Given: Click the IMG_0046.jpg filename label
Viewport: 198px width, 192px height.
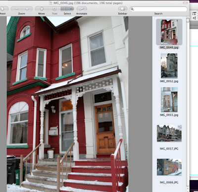Looking at the screenshot, I should (x=169, y=48).
